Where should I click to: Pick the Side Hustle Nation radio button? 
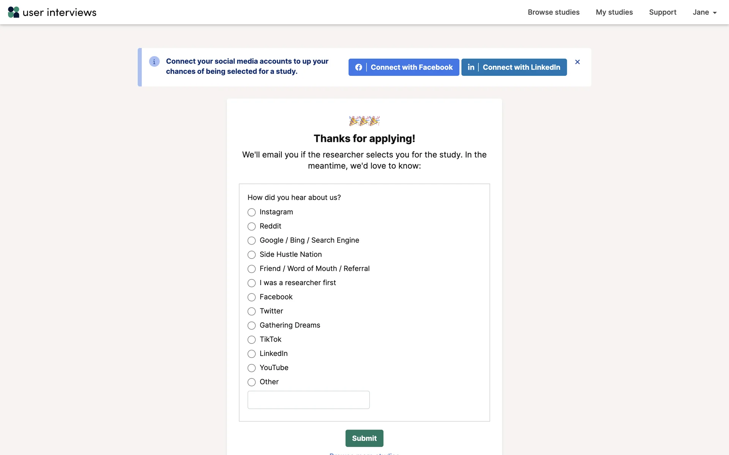251,255
